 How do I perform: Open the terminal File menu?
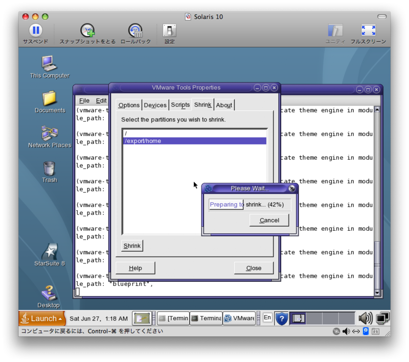(84, 101)
